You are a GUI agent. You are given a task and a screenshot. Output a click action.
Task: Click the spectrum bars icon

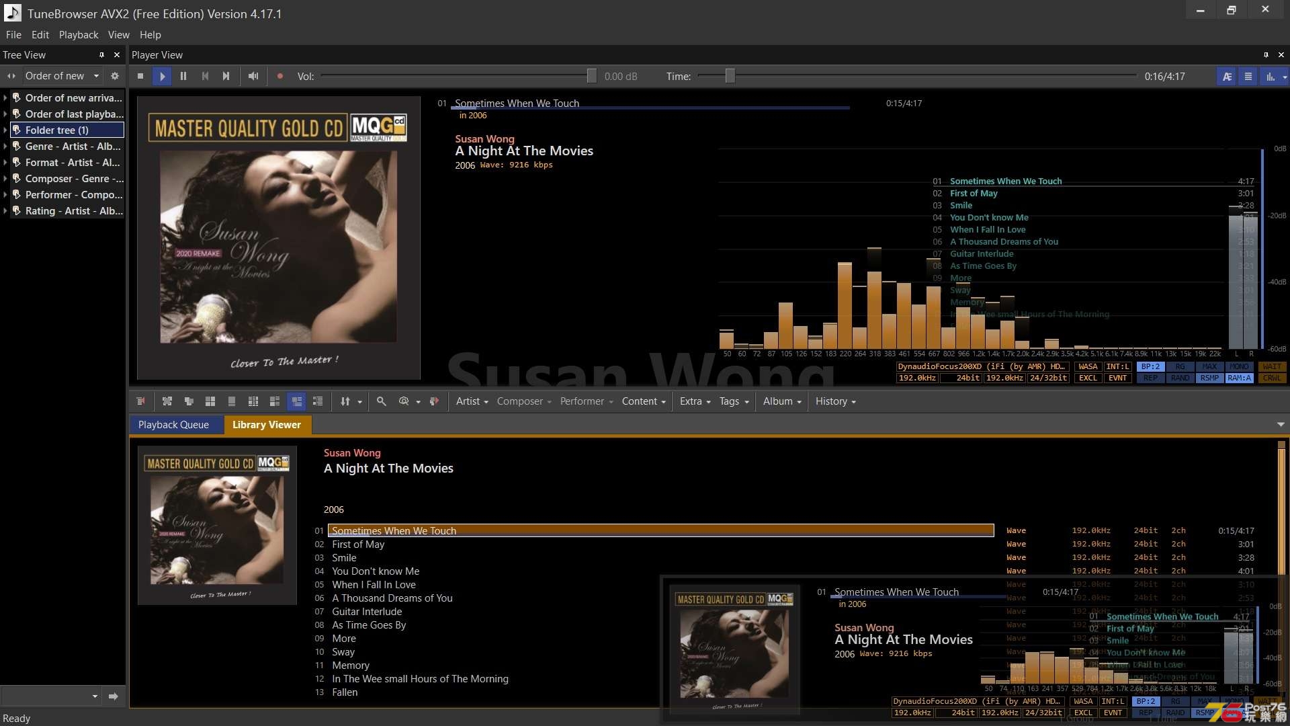[x=1271, y=77]
